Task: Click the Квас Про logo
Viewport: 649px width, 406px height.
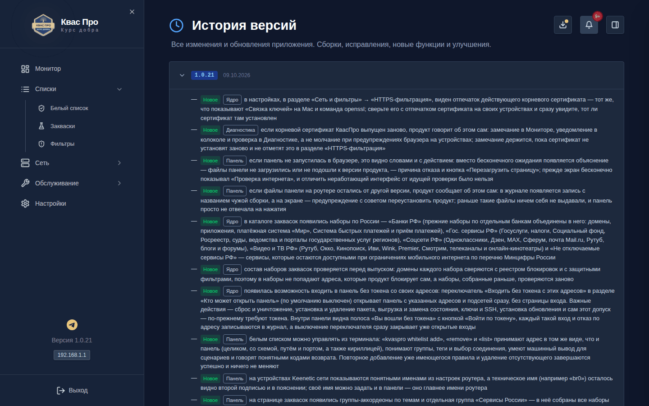Action: click(x=43, y=25)
